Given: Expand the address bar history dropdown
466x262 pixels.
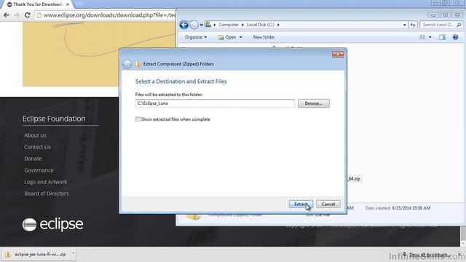Looking at the screenshot, I should tap(405, 25).
